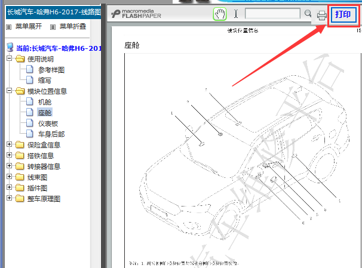362x268 pixels.
Task: Click the 整车原理图 folder icon
Action: click(x=20, y=198)
